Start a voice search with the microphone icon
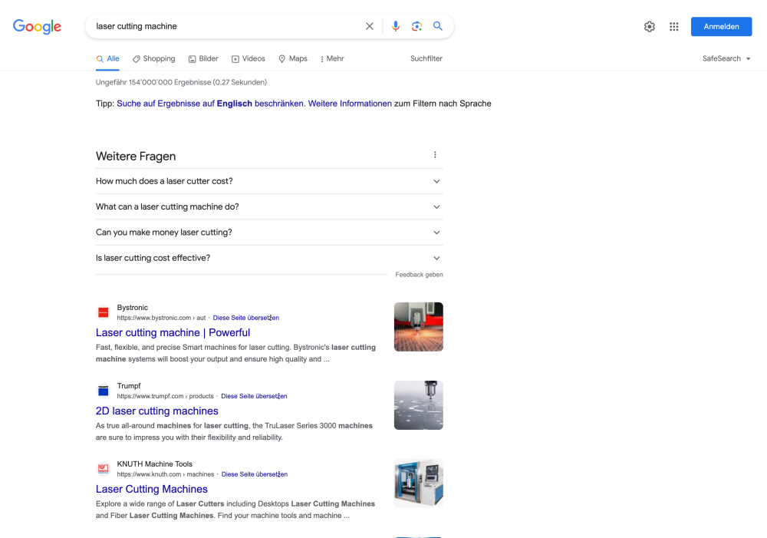This screenshot has width=767, height=538. (x=395, y=25)
